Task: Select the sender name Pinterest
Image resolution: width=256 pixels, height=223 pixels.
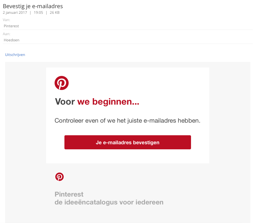Action: [11, 26]
